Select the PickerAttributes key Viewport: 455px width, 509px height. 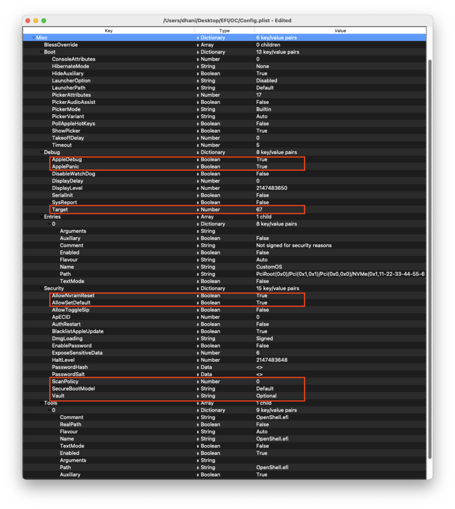point(71,95)
